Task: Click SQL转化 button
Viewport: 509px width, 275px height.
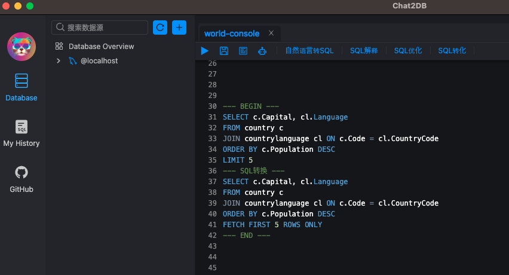Action: click(452, 51)
